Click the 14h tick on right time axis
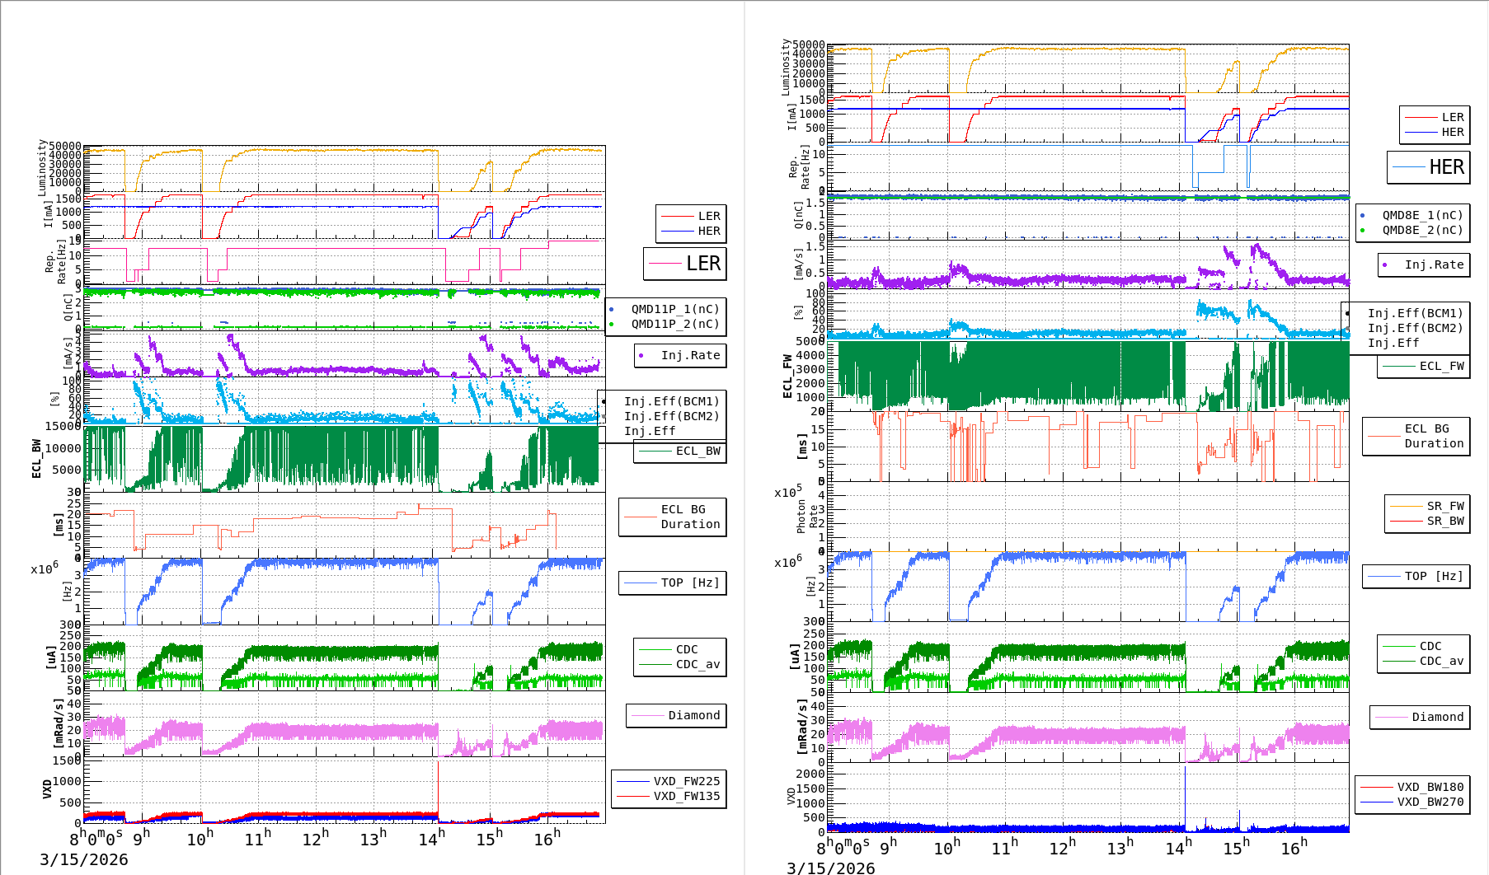 pos(1178,847)
